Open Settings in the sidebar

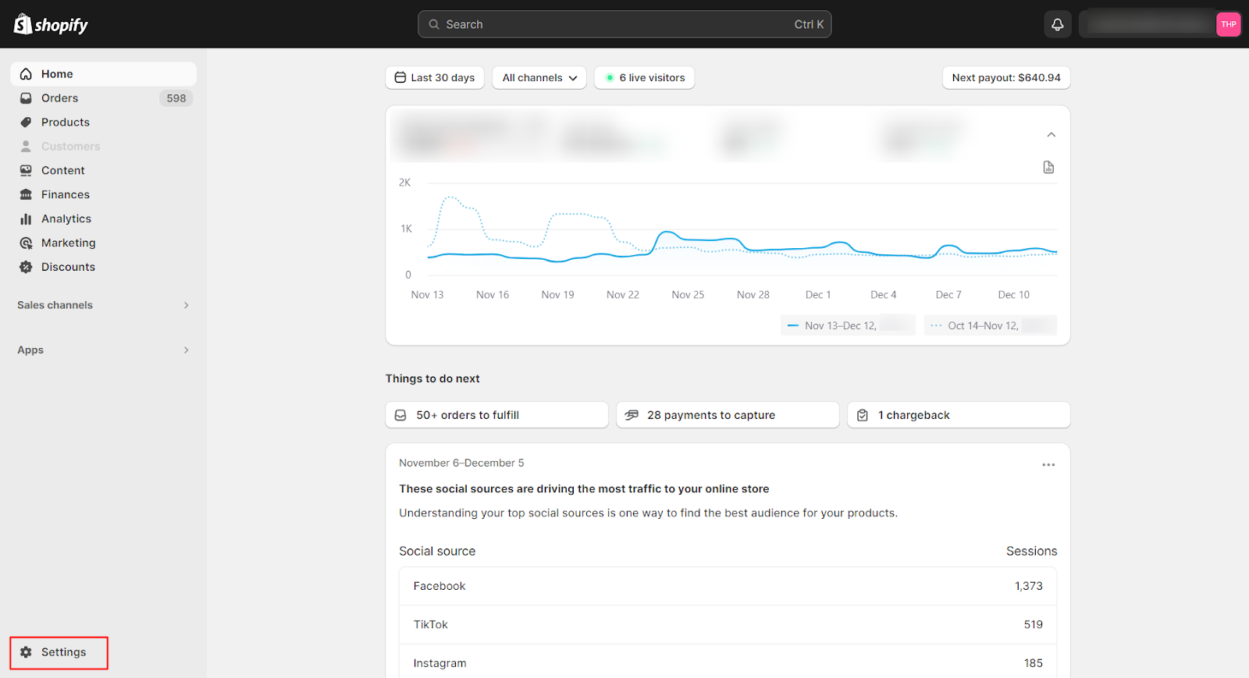pos(59,652)
